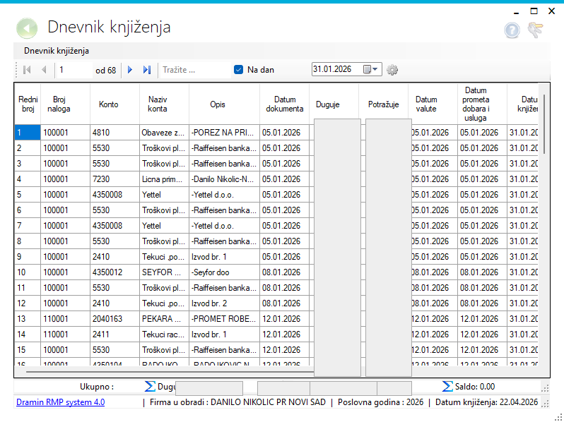The width and height of the screenshot is (564, 422).
Task: Go to the previous record page
Action: click(45, 70)
